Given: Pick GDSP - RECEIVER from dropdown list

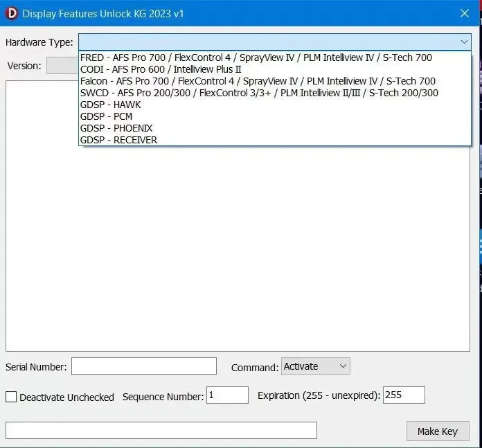Looking at the screenshot, I should (x=274, y=140).
